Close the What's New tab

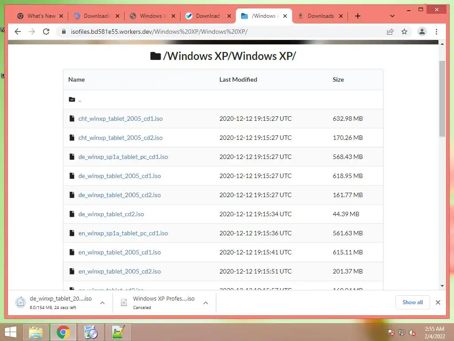tap(61, 16)
